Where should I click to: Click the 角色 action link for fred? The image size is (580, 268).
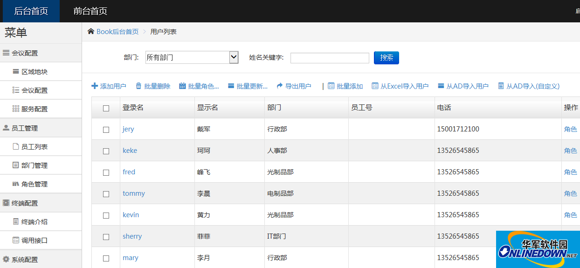[570, 172]
